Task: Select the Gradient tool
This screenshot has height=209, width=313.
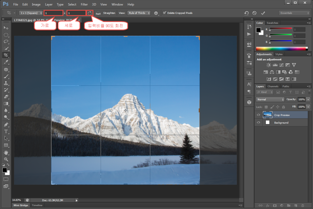Action: (x=6, y=103)
